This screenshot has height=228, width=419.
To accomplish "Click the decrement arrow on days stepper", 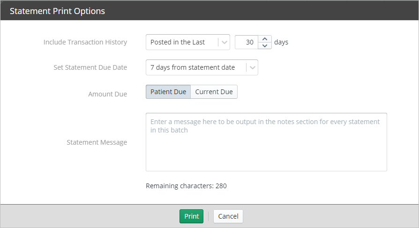I will pos(265,45).
